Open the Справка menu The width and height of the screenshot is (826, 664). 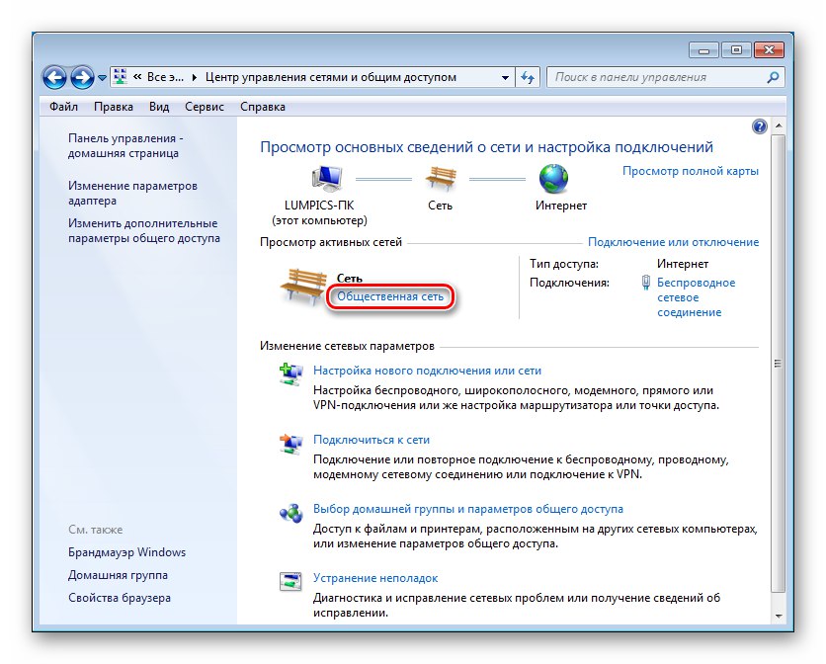(263, 107)
